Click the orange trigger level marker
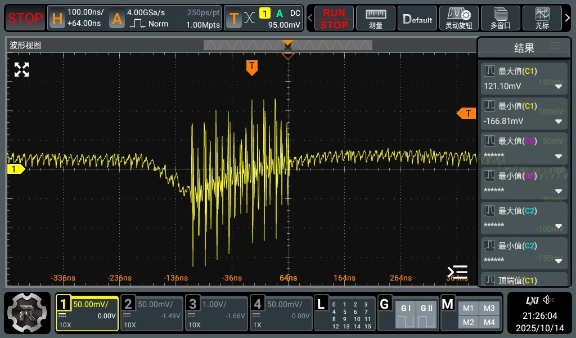576x338 pixels. [466, 113]
